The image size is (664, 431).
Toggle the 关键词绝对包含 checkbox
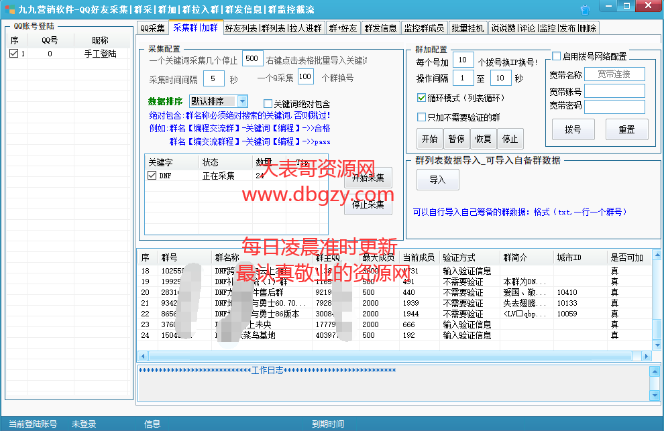click(x=268, y=104)
